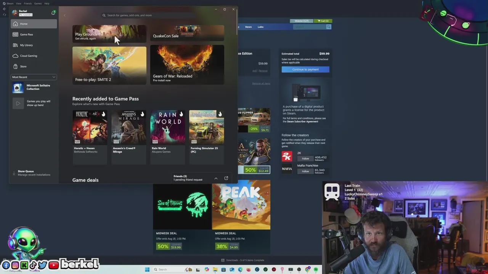Click the back arrow in Xbox app

(64, 15)
